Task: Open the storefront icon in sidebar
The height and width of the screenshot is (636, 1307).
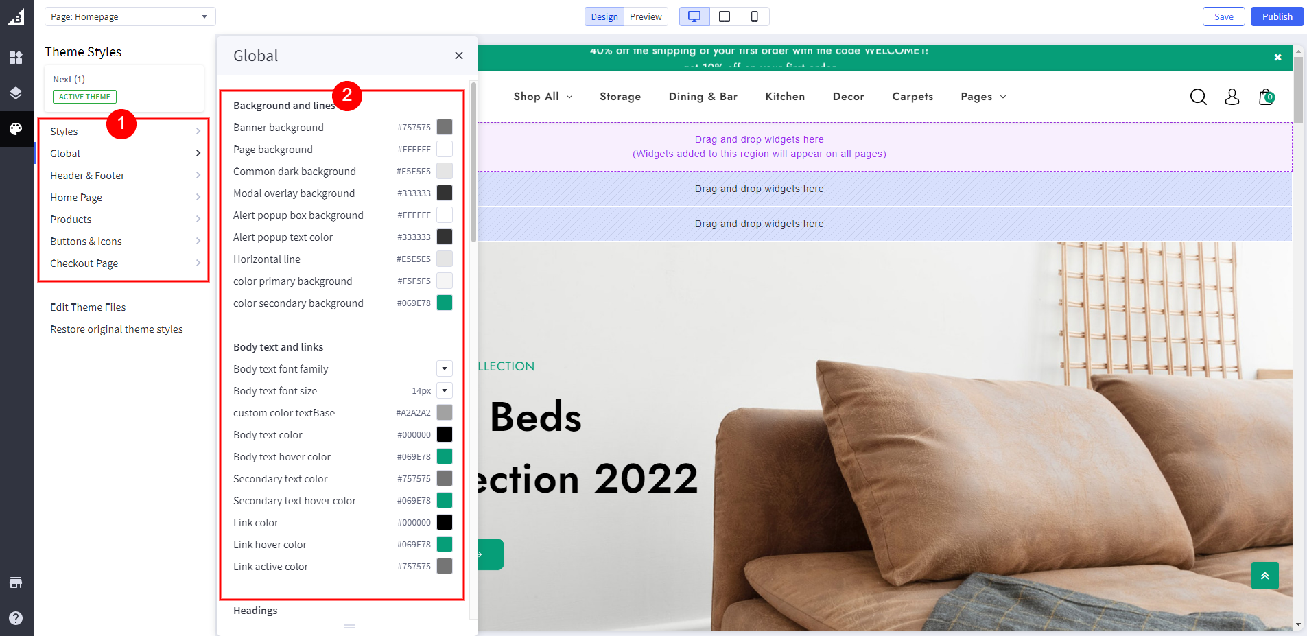Action: pos(16,582)
